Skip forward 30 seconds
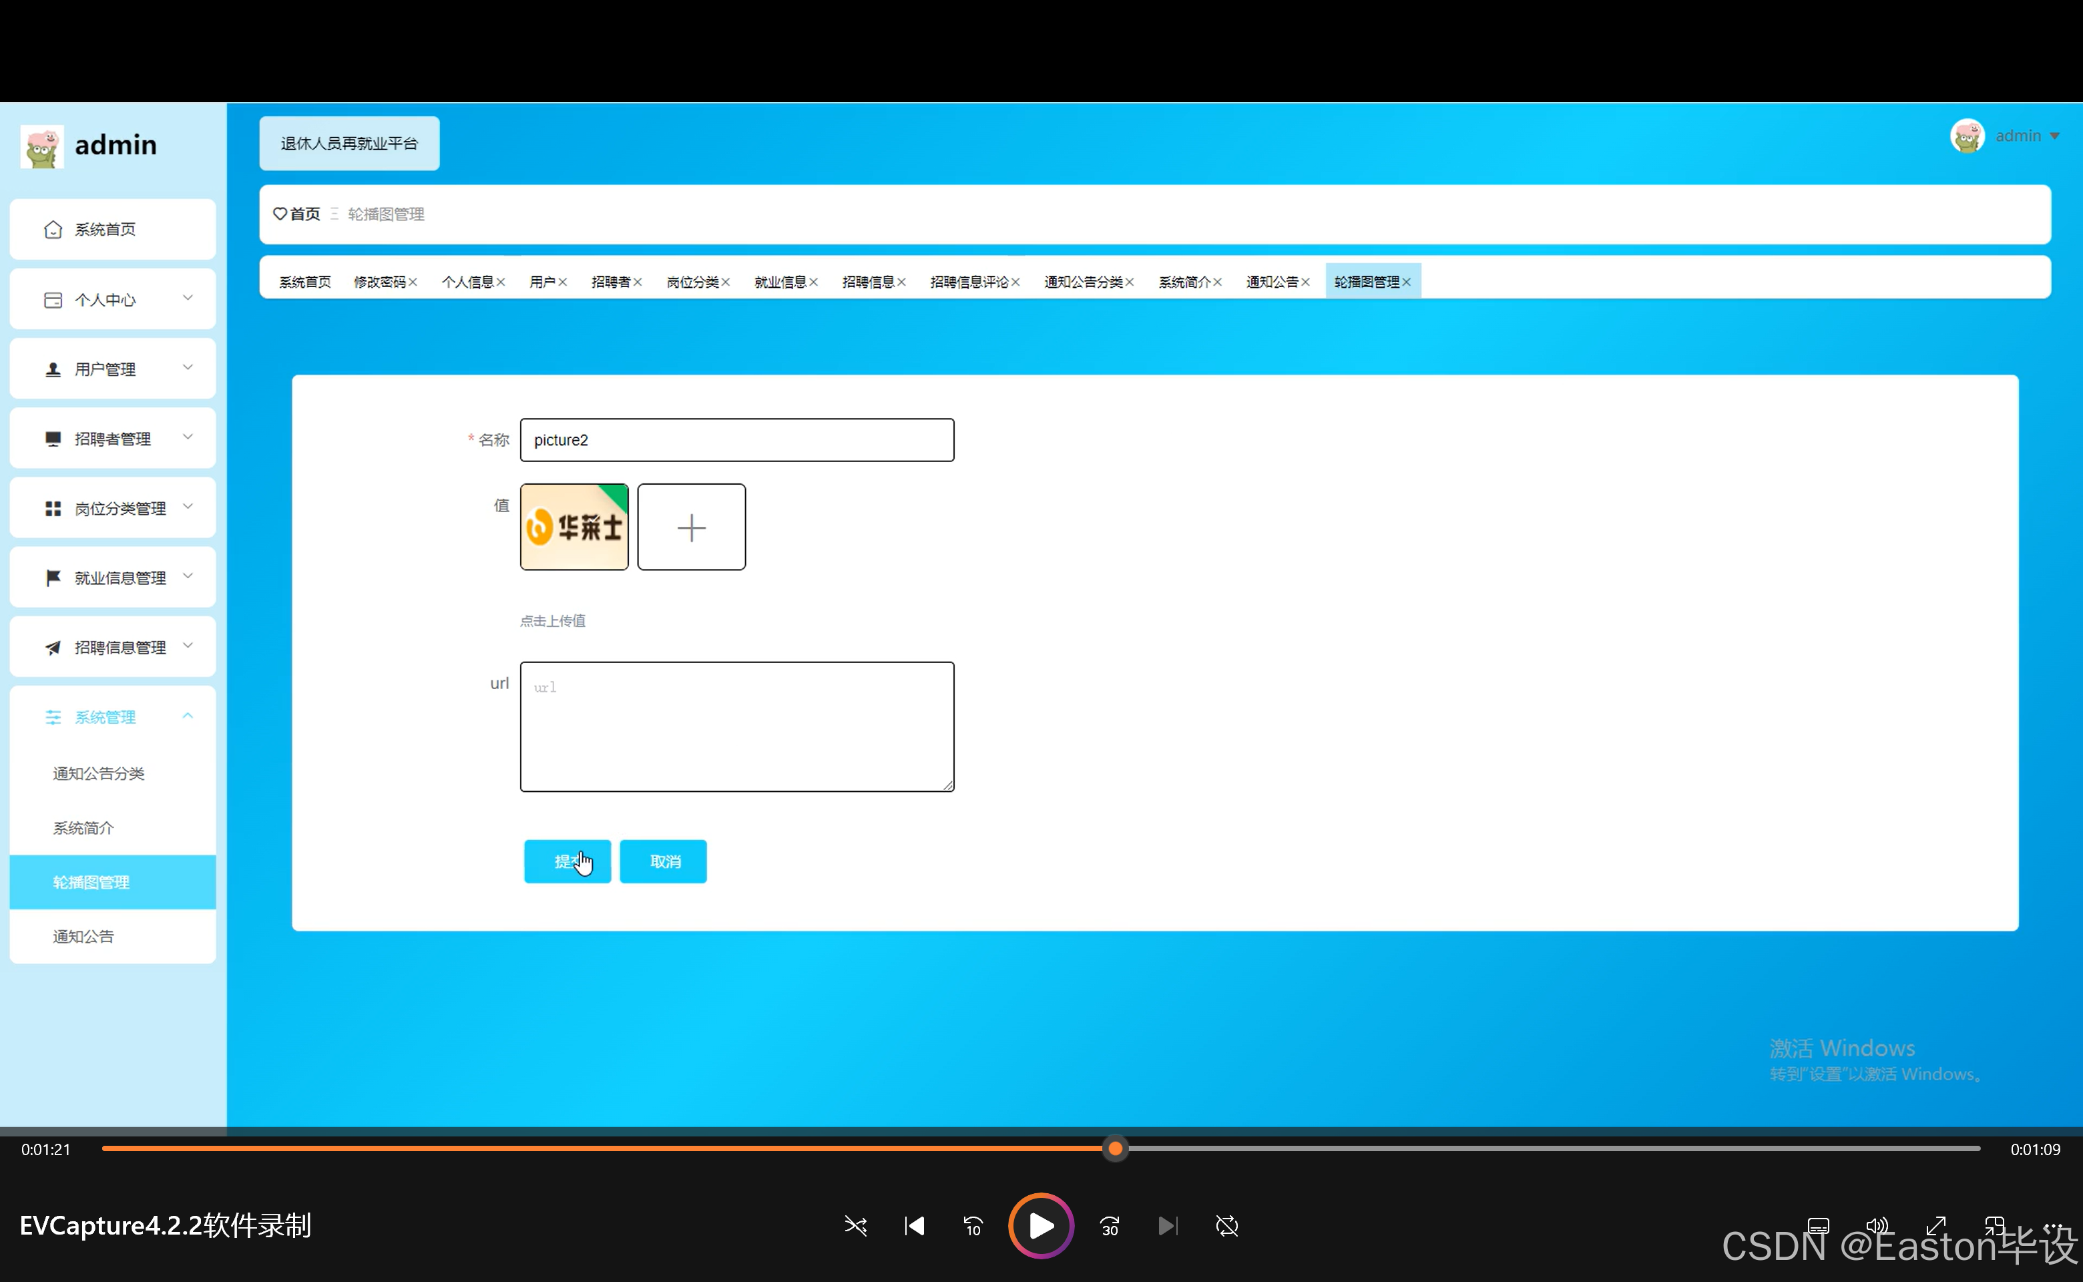Viewport: 2083px width, 1282px height. [x=1110, y=1226]
